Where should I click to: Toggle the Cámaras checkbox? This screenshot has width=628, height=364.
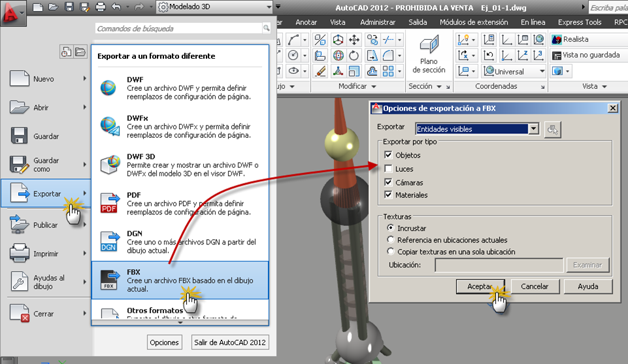(x=388, y=182)
